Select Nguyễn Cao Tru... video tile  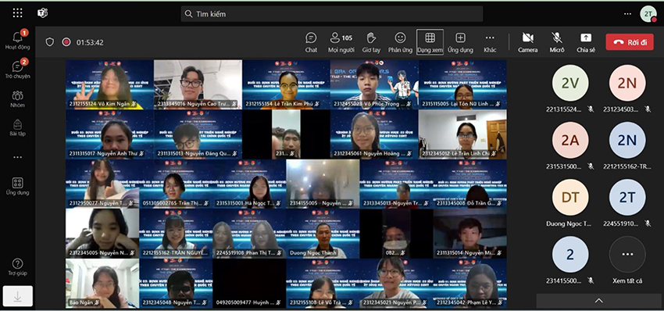198,84
